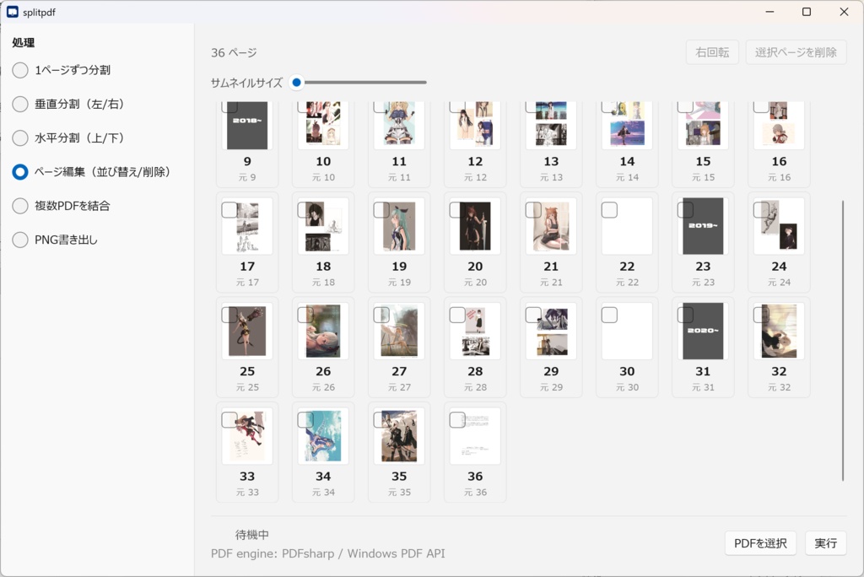Click the 右回転 button
Image resolution: width=864 pixels, height=577 pixels.
tap(712, 52)
